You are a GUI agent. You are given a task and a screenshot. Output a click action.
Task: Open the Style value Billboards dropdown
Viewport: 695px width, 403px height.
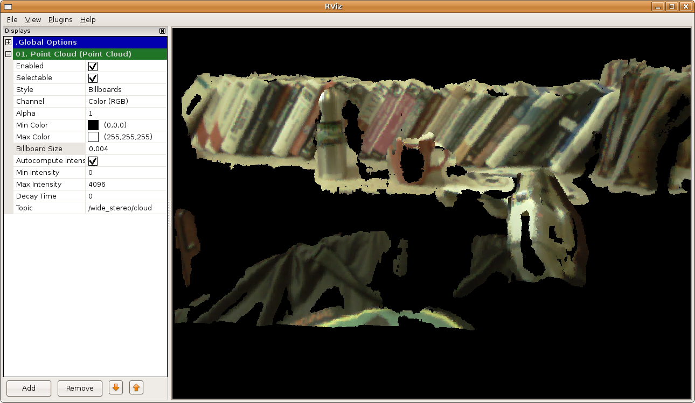click(127, 89)
